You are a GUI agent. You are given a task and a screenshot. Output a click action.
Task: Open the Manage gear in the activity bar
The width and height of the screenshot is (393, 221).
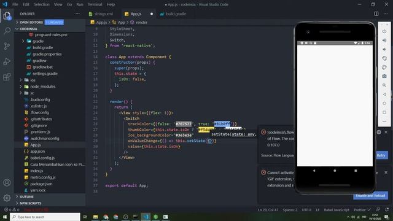pos(7,198)
